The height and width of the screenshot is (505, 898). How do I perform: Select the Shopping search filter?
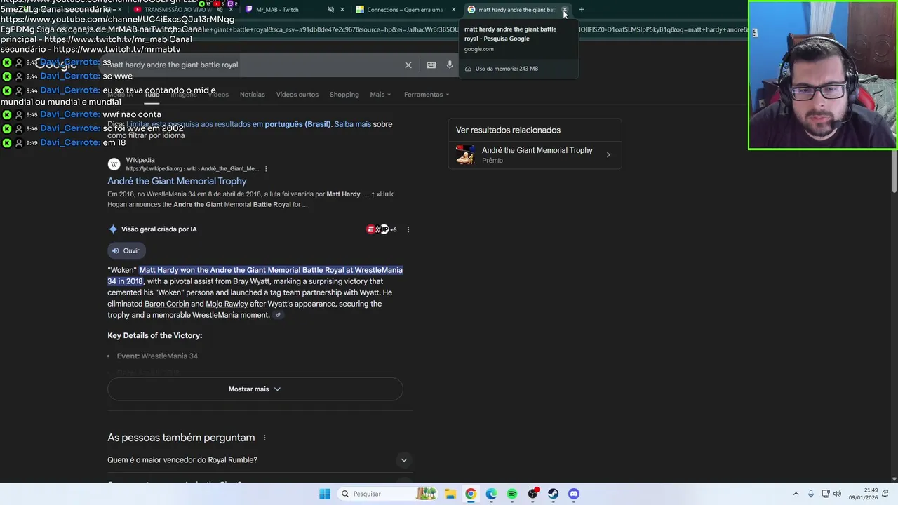(344, 95)
